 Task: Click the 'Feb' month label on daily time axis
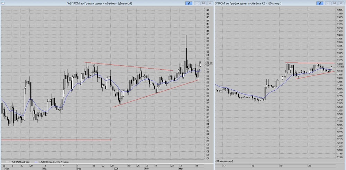point(147,168)
